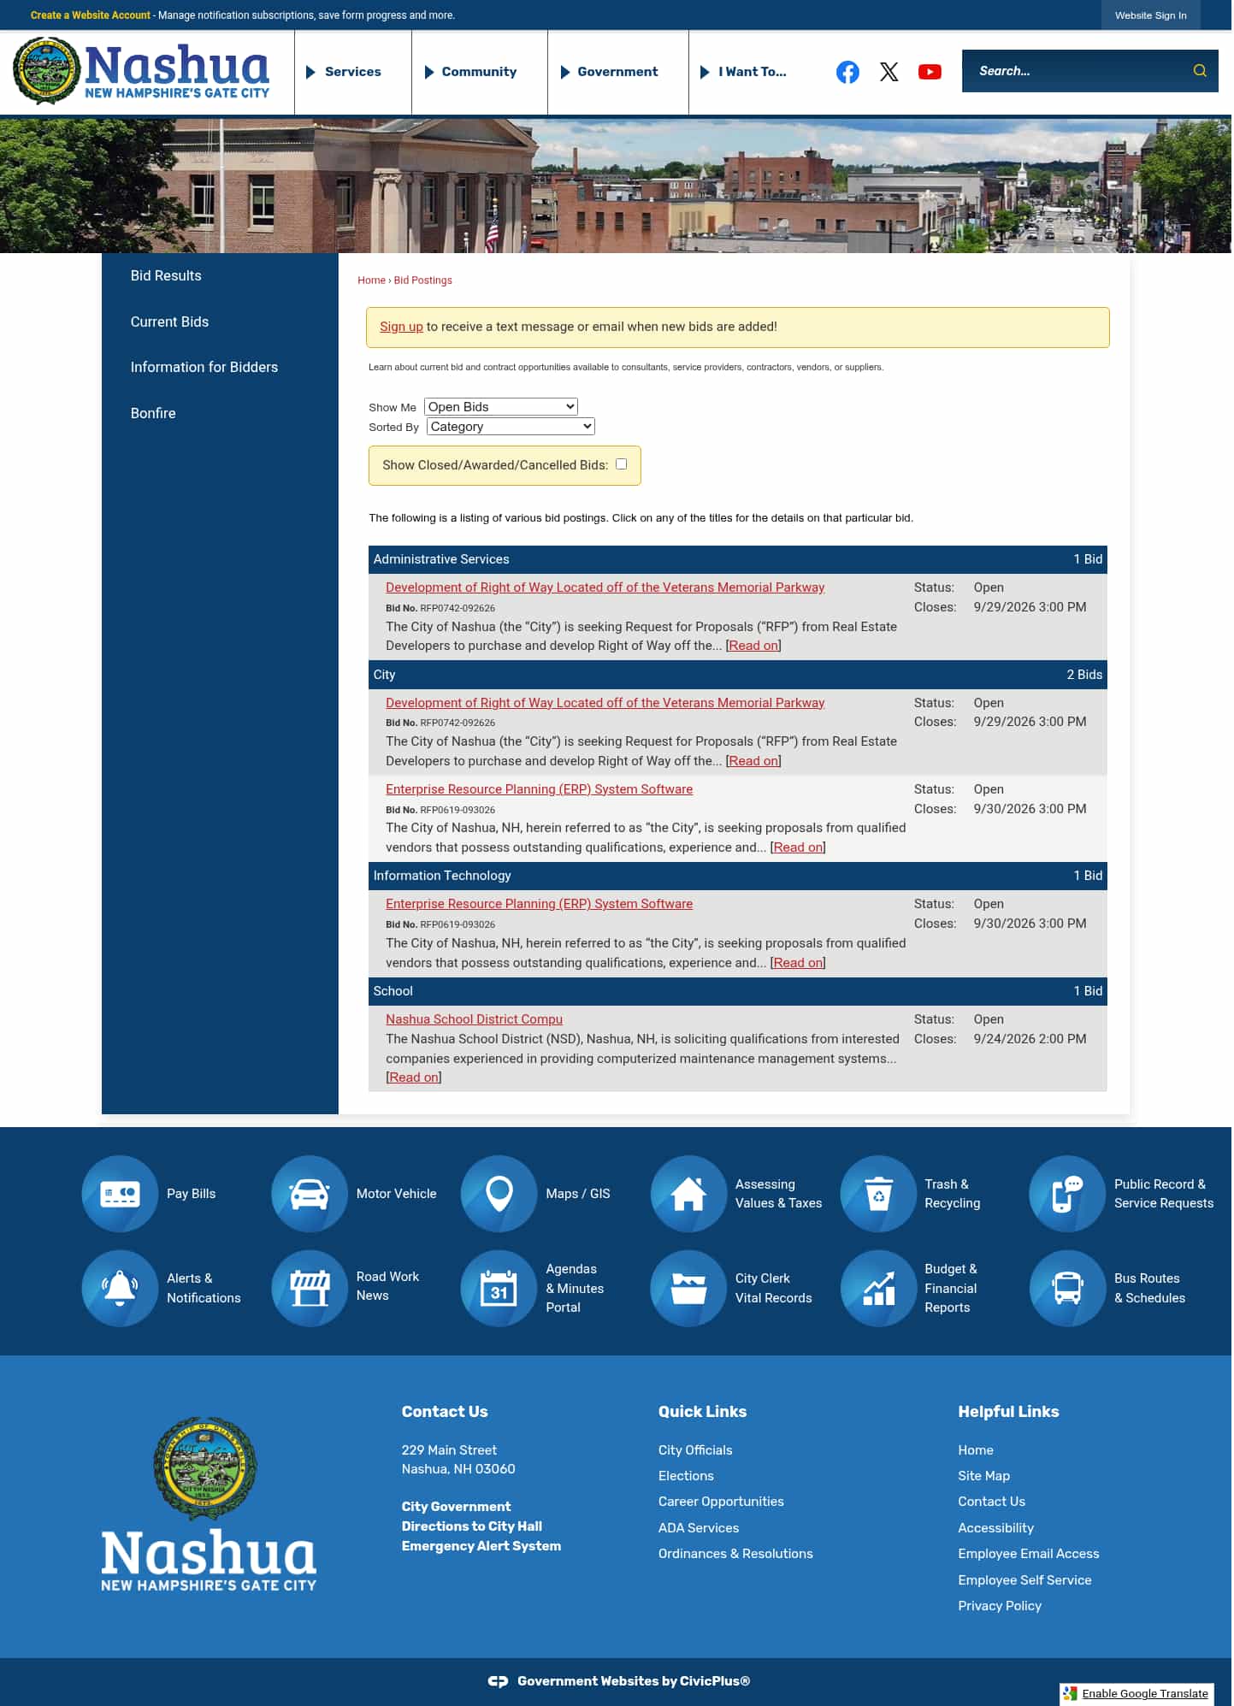The height and width of the screenshot is (1706, 1234).
Task: Open the Nashua School District Compu bid
Action: coord(475,1021)
